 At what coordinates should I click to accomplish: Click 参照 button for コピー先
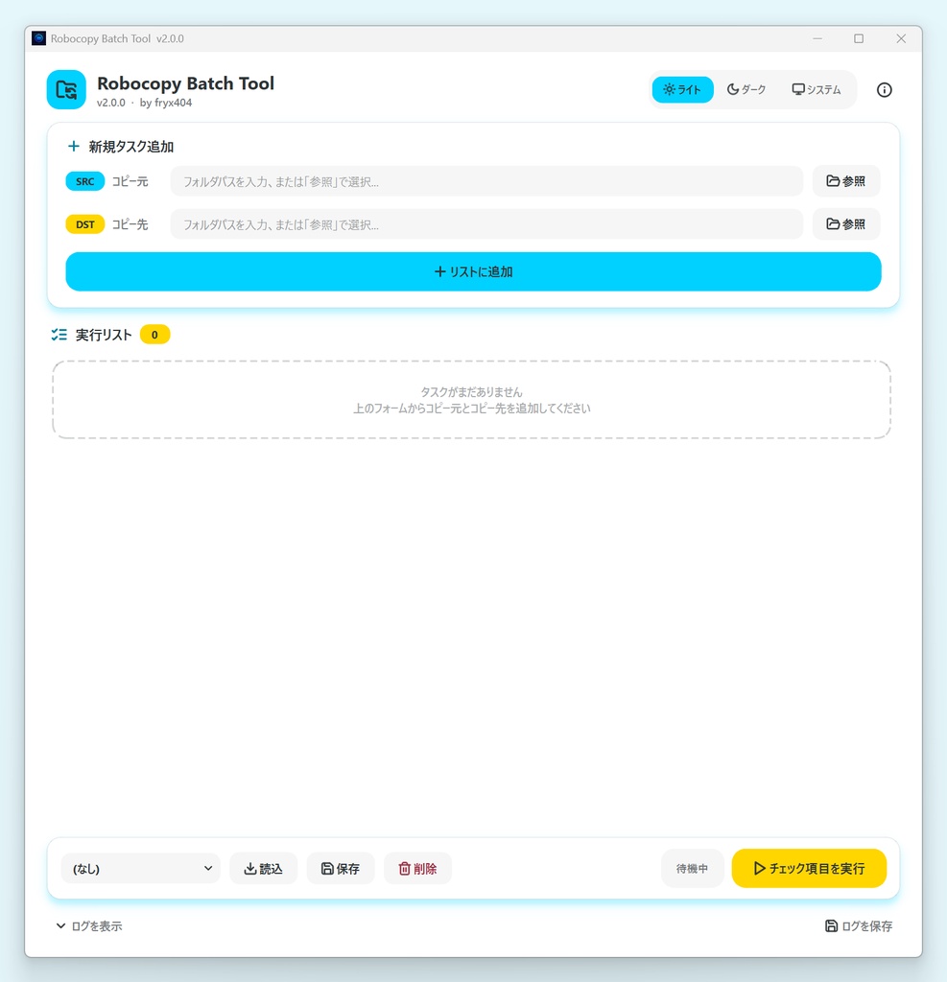point(846,224)
